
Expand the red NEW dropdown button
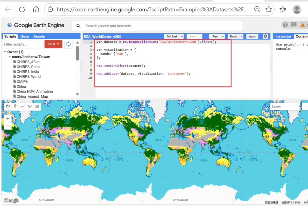53,44
